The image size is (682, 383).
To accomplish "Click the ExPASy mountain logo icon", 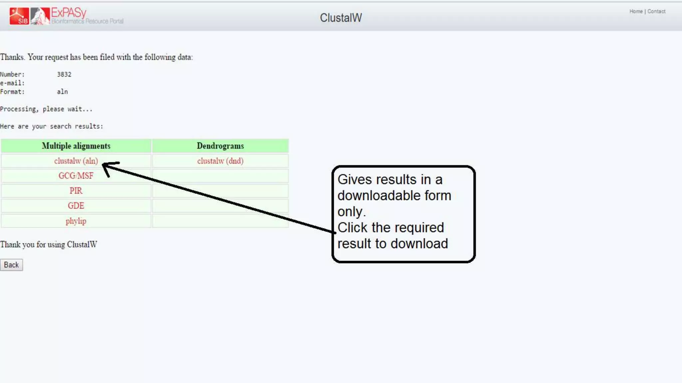I will point(40,16).
